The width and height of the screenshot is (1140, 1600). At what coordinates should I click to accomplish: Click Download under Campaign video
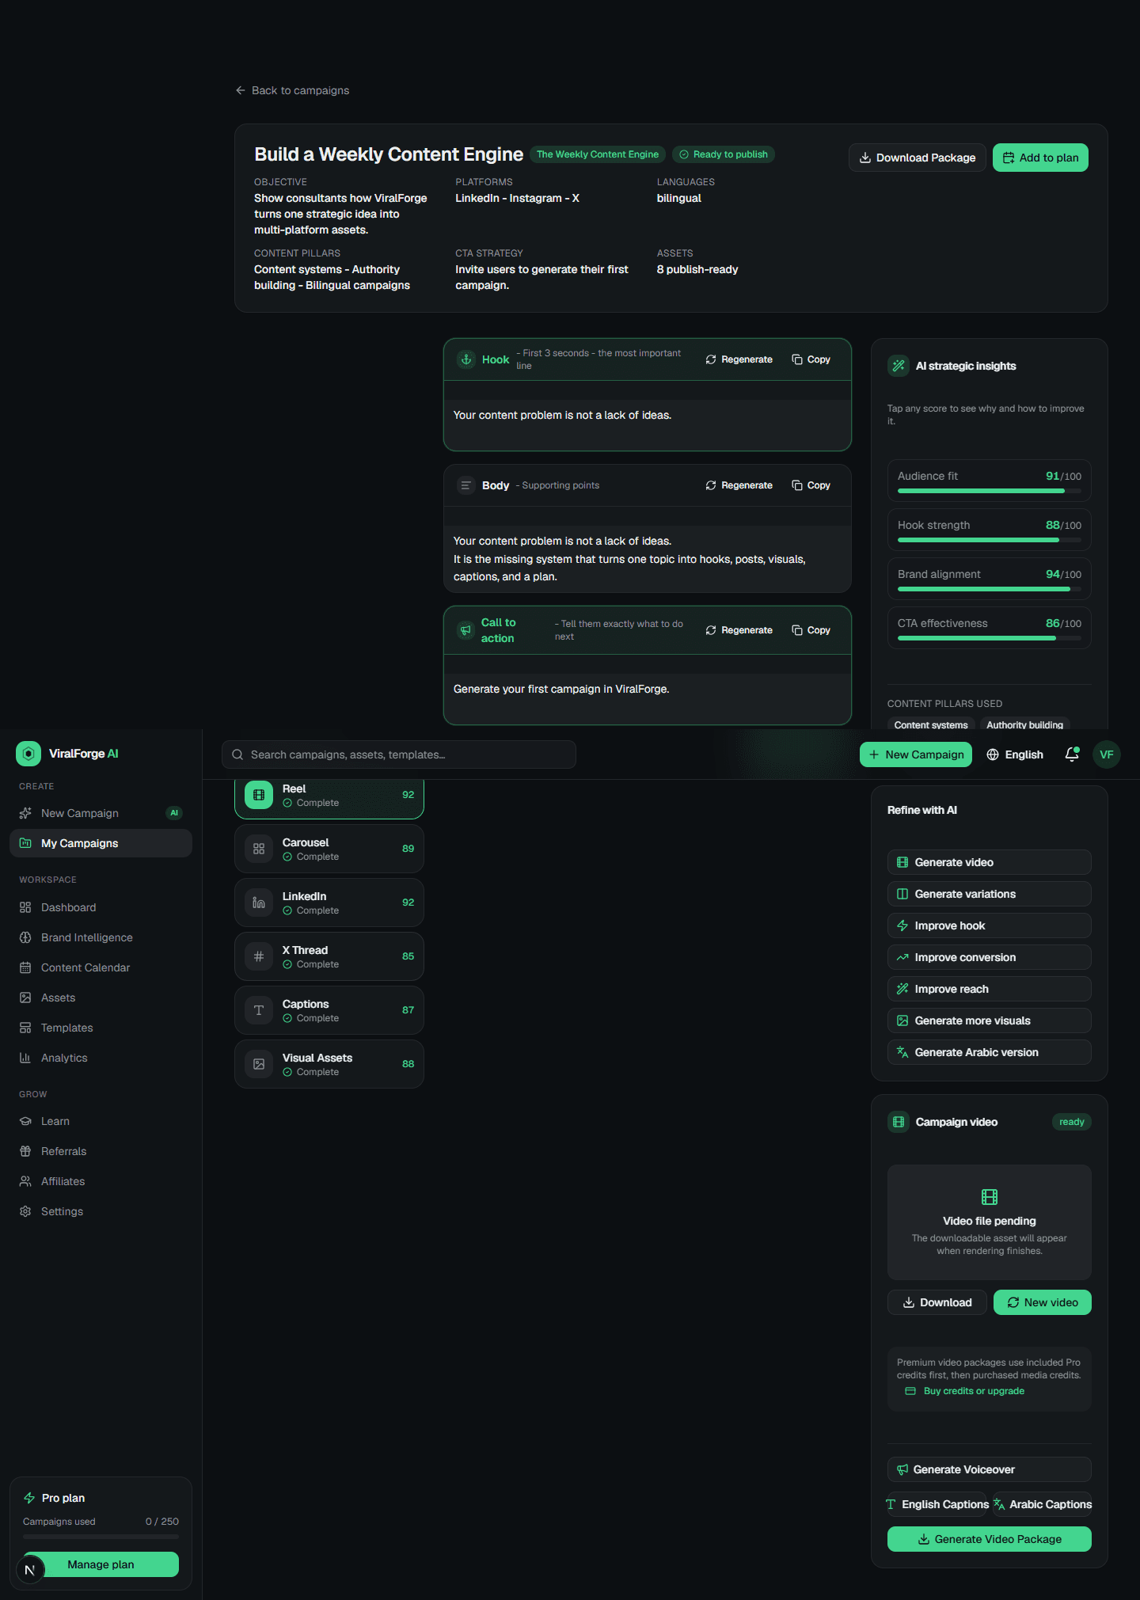tap(937, 1302)
